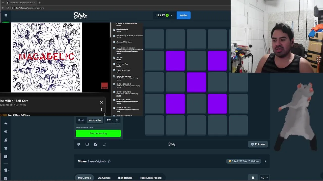Click Open file under angle wings flowers.jpg
Viewport: 323px width, 181px height.
pos(119,72)
